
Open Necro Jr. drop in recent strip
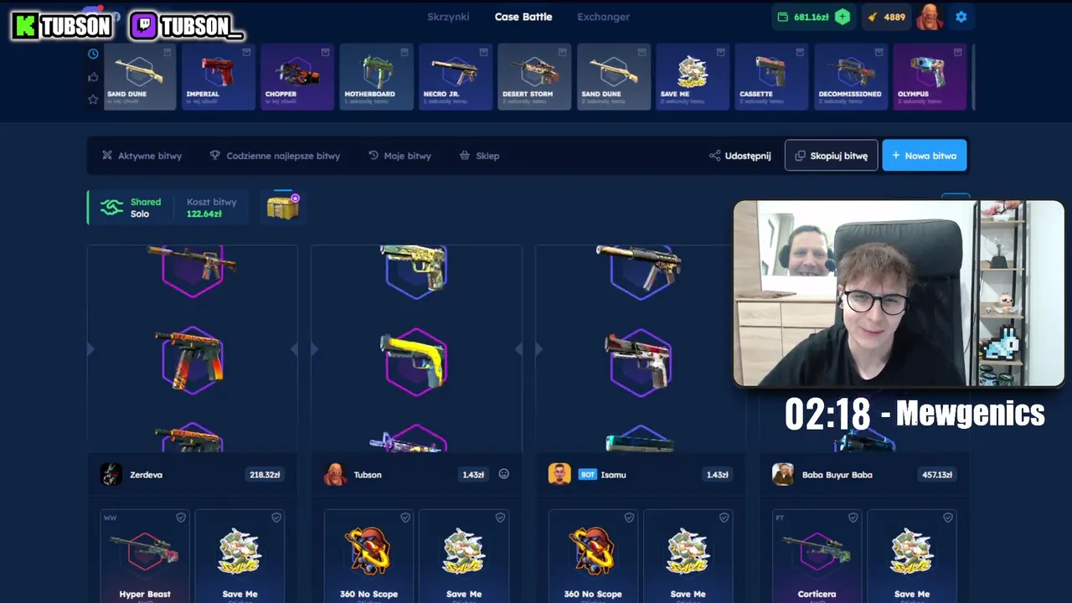456,77
